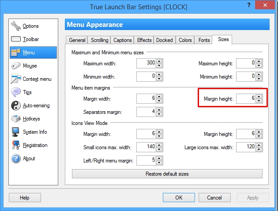
Task: Increase Small icons max. width up arrow
Action: (159, 145)
